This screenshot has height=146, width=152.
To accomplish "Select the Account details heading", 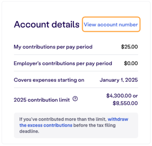I will (47, 24).
